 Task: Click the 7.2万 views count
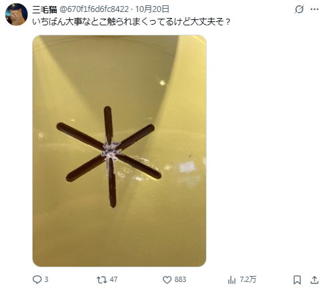point(248,279)
